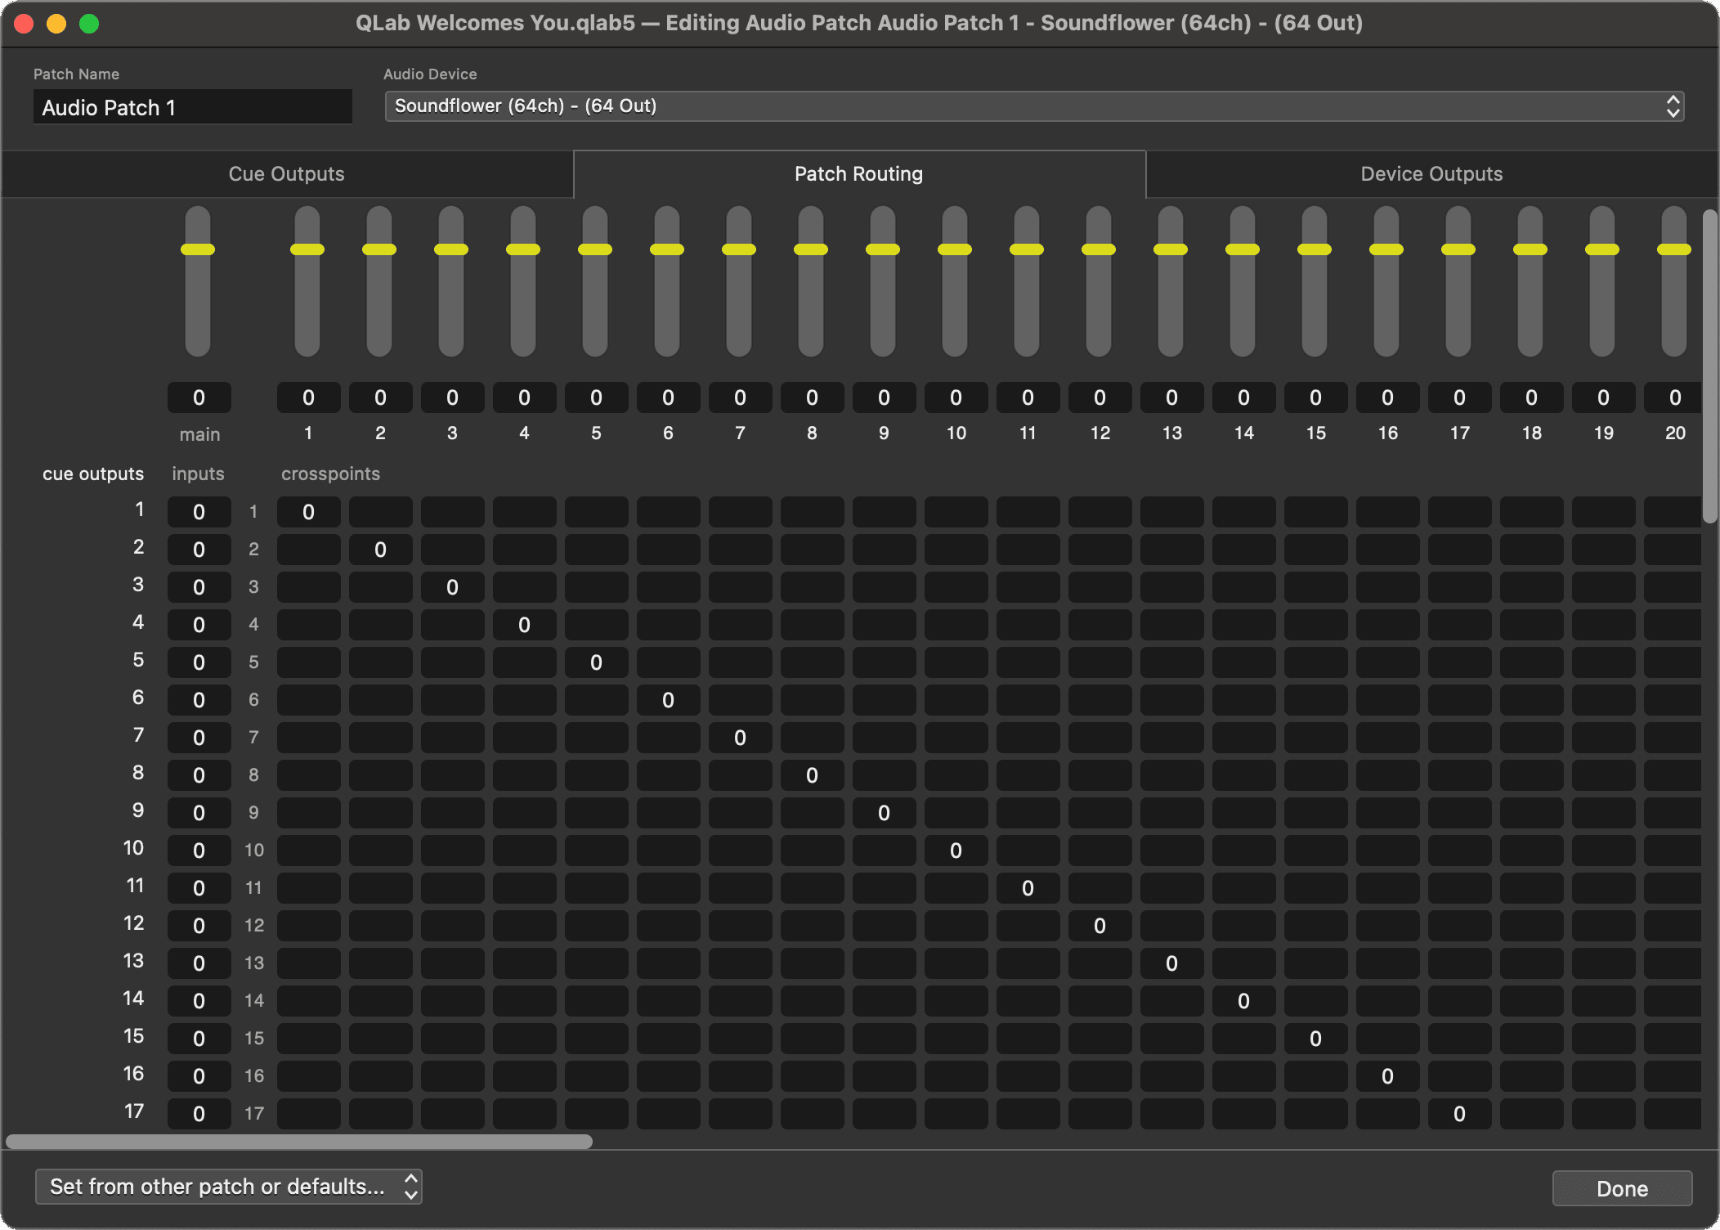Click empty crosspoint input 10 to output 1

tap(309, 851)
